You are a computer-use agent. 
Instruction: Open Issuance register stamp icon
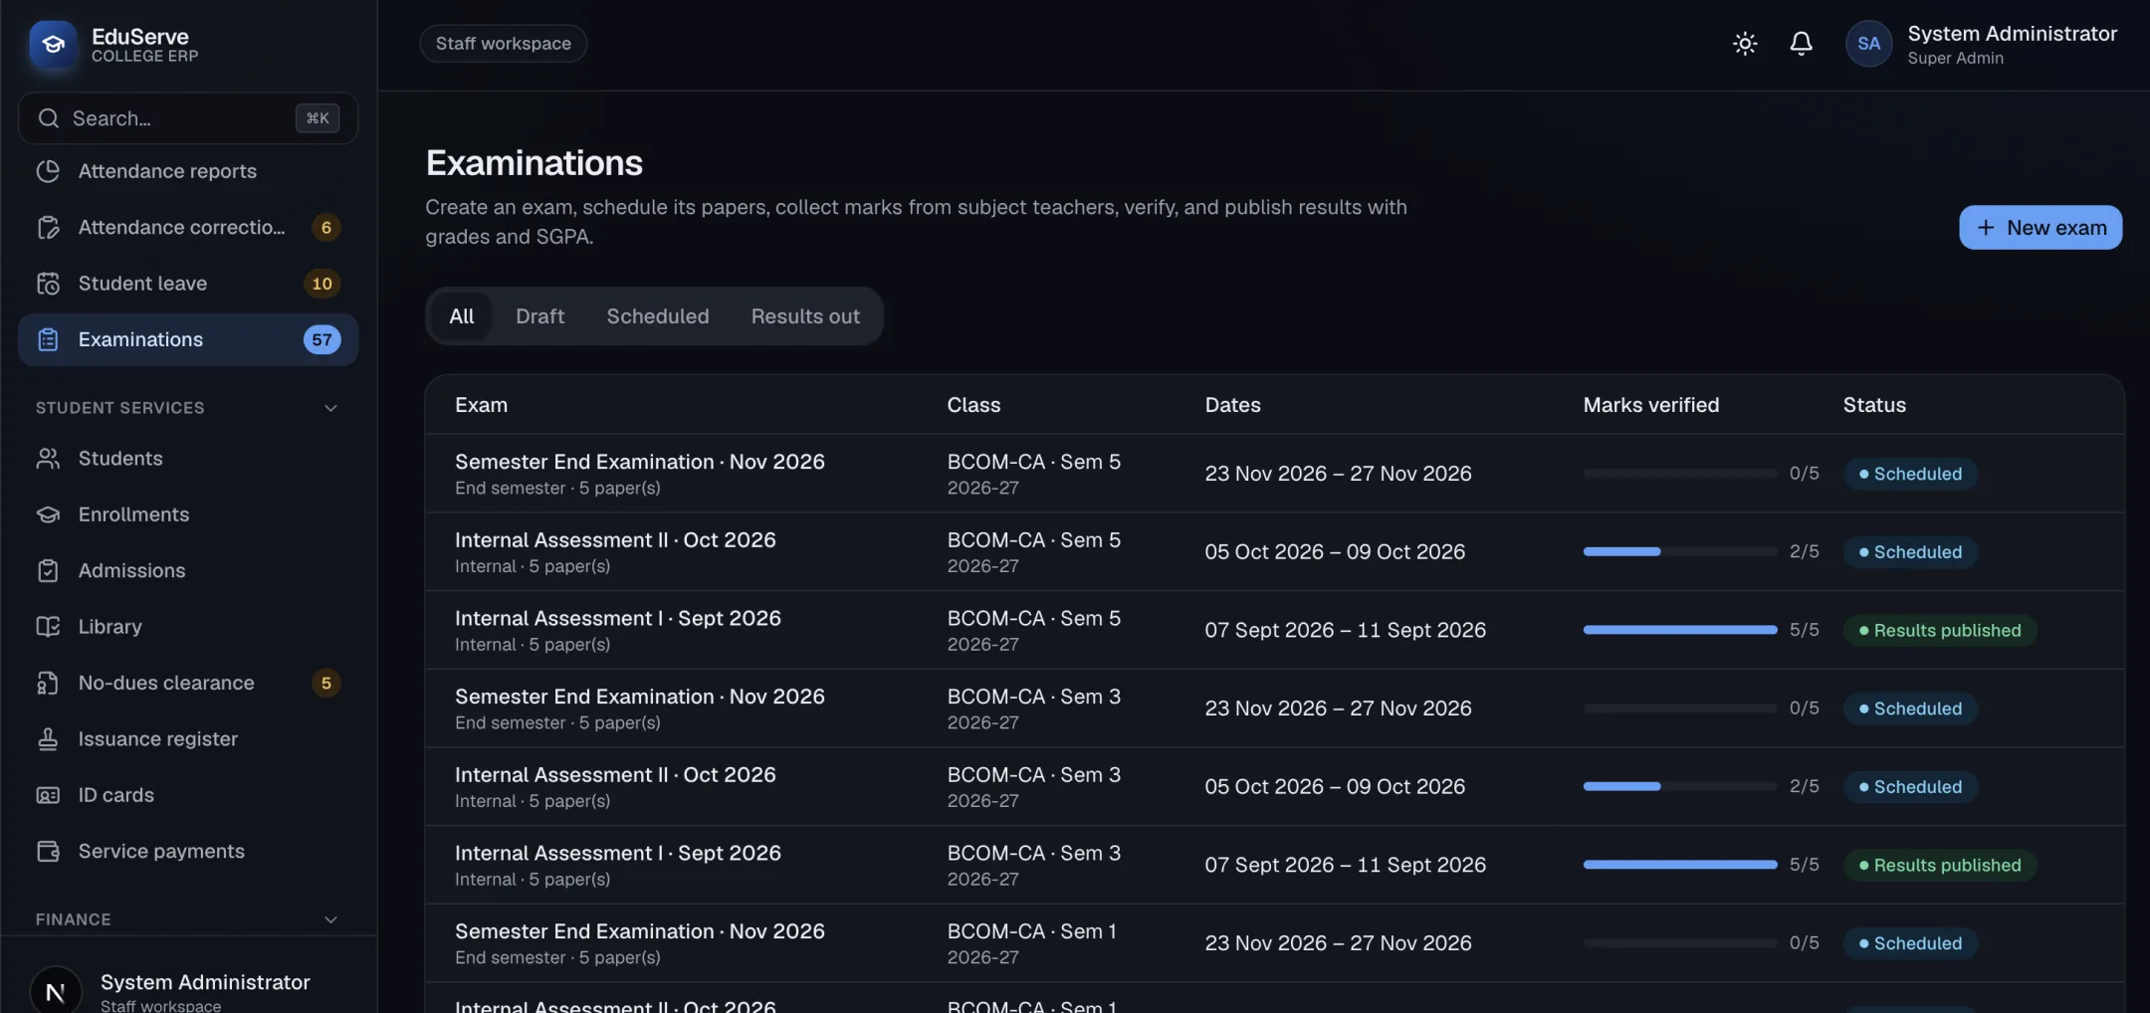coord(48,739)
